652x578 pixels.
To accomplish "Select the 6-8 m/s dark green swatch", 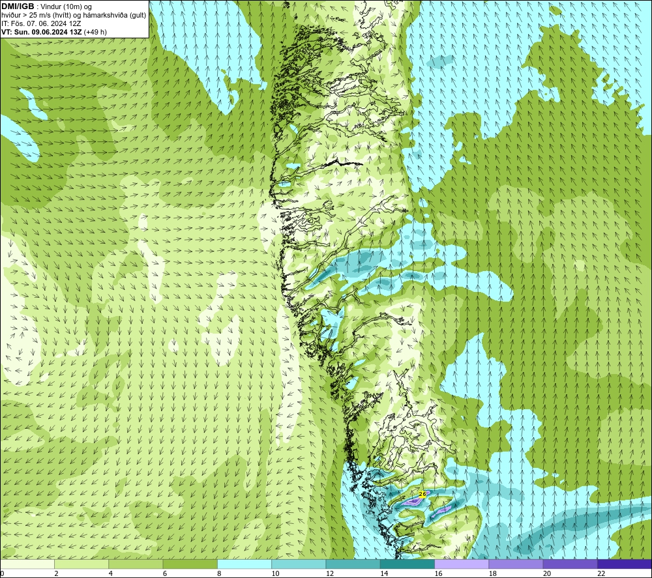I will coord(190,564).
